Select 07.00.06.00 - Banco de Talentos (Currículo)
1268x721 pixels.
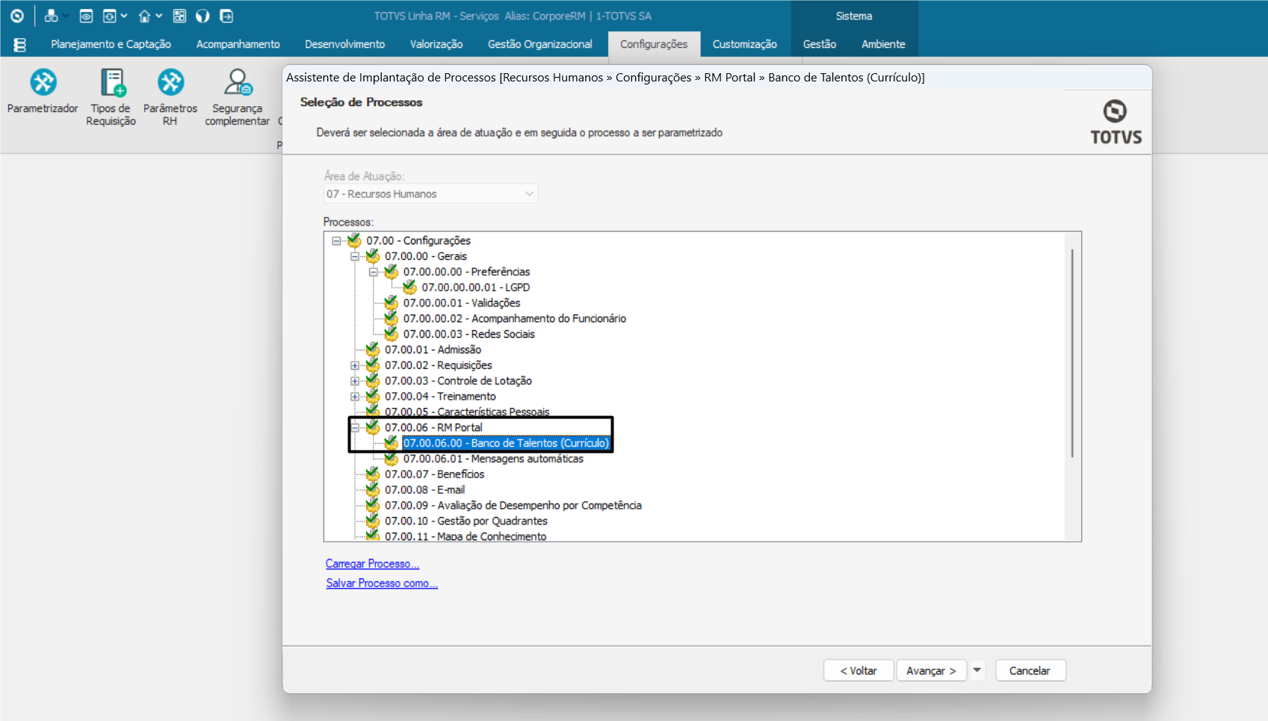pyautogui.click(x=507, y=443)
